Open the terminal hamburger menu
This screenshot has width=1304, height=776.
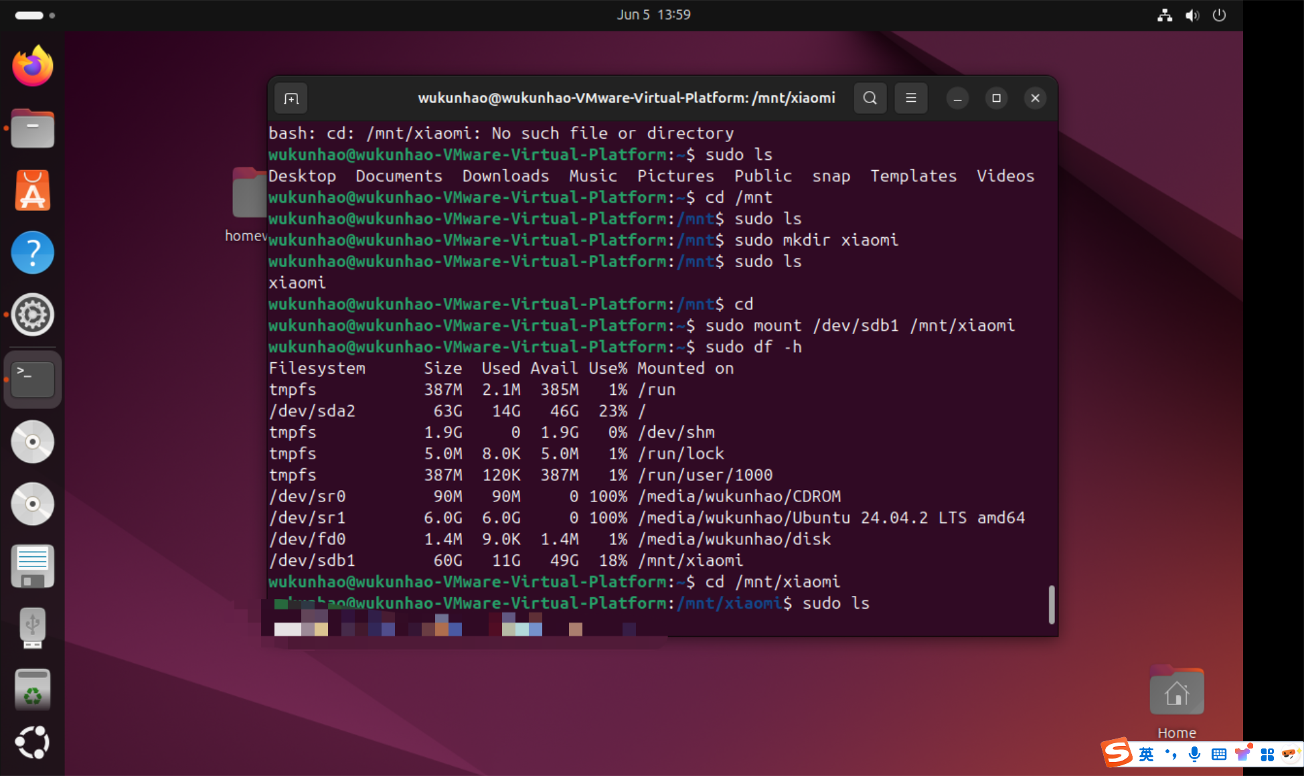coord(910,98)
